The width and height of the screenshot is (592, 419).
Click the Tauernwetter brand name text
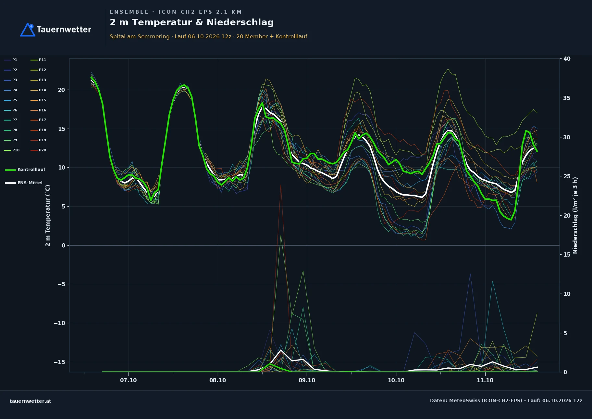(64, 30)
